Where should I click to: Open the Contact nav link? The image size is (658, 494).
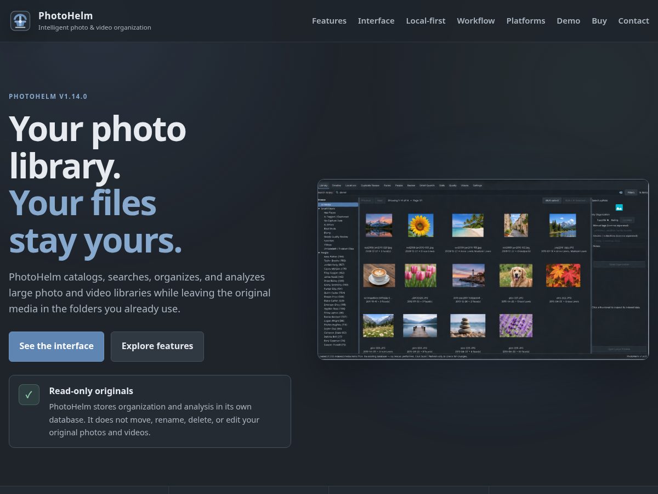pyautogui.click(x=633, y=21)
